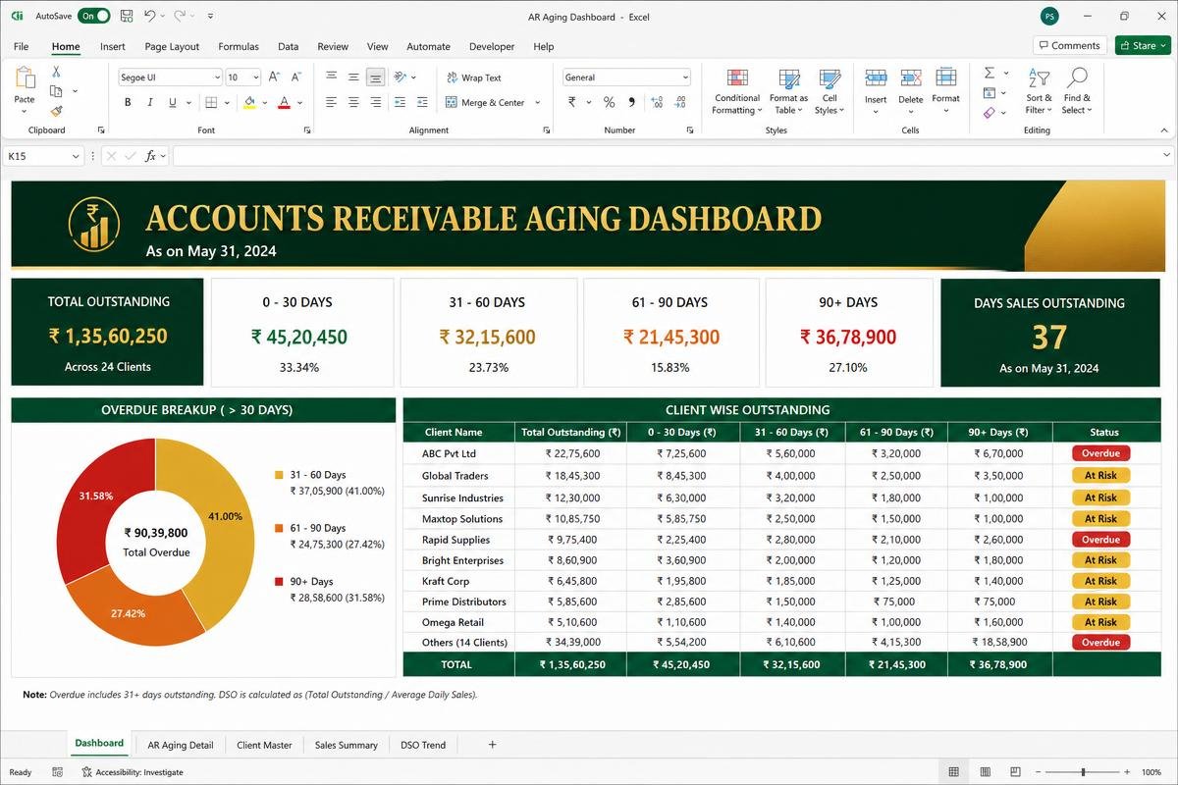The height and width of the screenshot is (785, 1178).
Task: Open the DSO Trend sheet tab
Action: 423,745
